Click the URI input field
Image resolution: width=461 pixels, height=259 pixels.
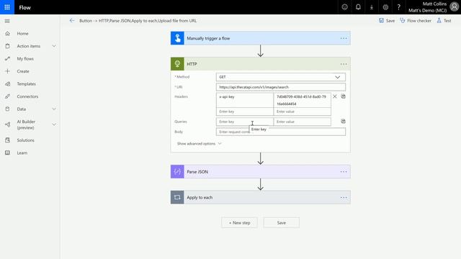tap(281, 87)
